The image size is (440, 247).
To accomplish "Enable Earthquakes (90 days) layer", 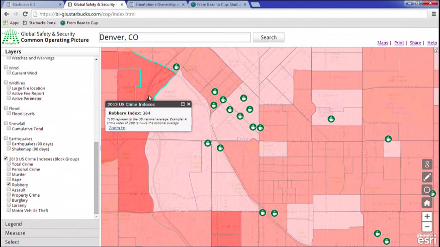I will [9, 143].
